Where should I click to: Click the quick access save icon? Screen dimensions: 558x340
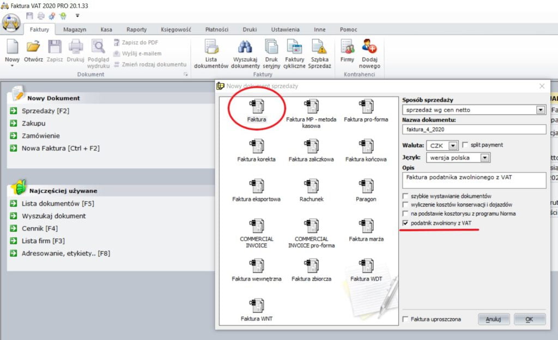coord(29,16)
